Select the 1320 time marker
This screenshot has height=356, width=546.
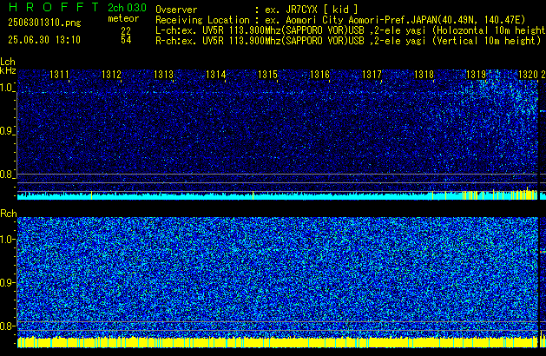(x=528, y=75)
